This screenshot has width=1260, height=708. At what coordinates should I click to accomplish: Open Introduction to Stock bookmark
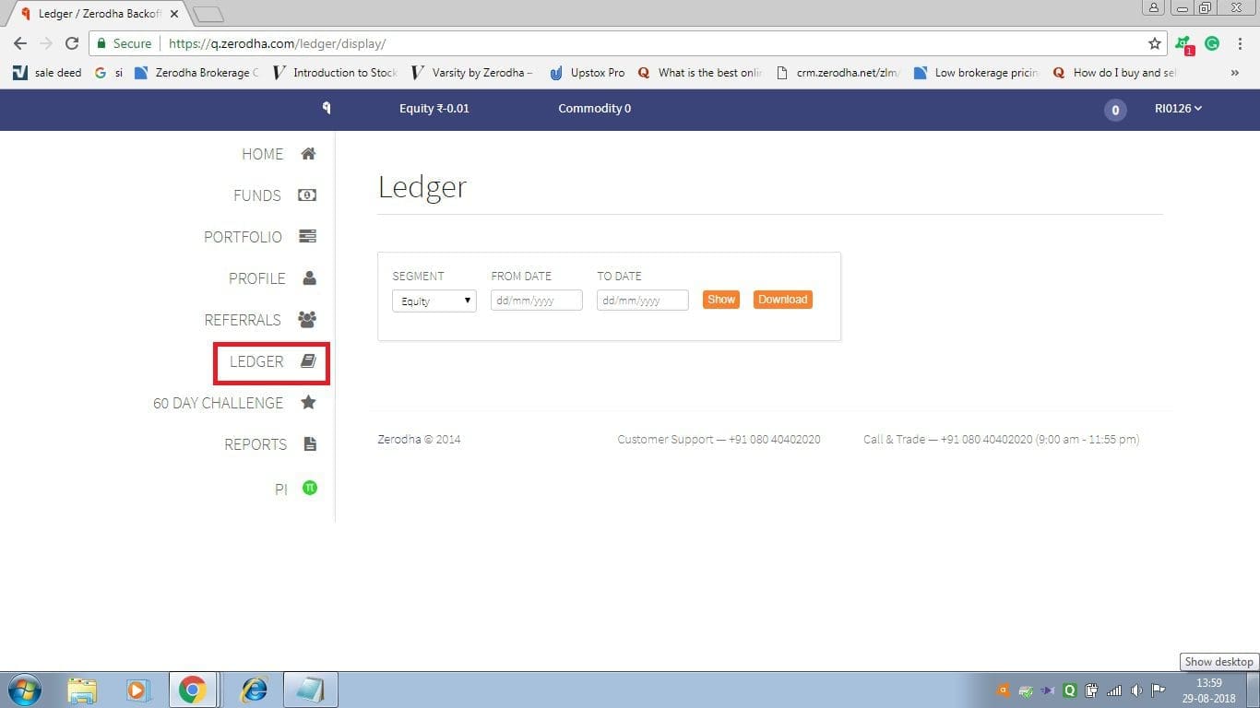coord(335,72)
